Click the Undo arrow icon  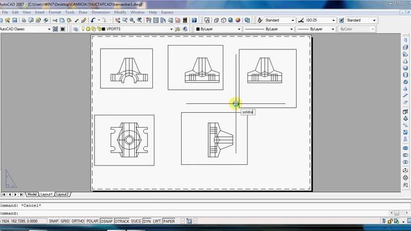[93, 20]
